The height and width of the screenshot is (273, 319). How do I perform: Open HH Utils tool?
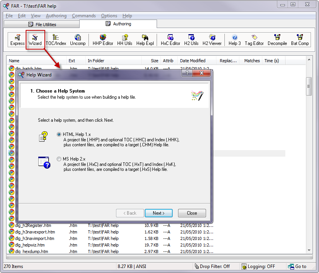point(125,40)
